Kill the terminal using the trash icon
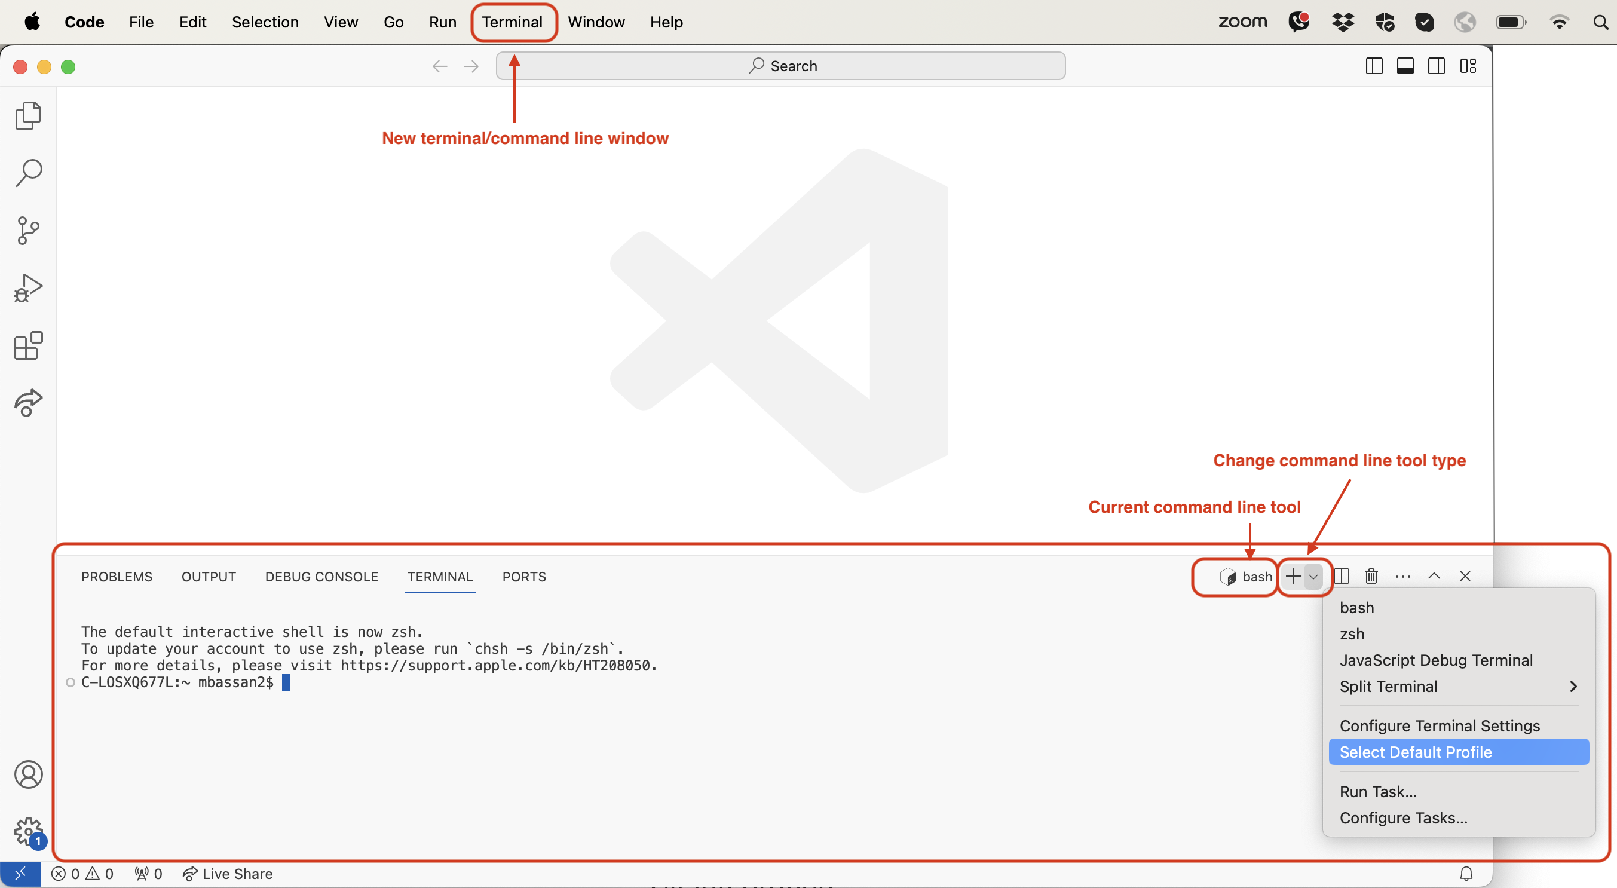This screenshot has width=1617, height=888. 1371,576
